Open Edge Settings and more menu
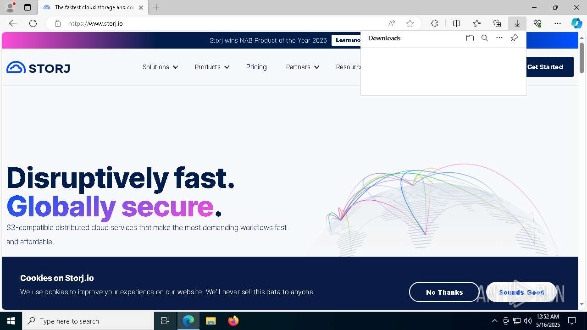Screen dimensions: 587x330 pos(558,23)
